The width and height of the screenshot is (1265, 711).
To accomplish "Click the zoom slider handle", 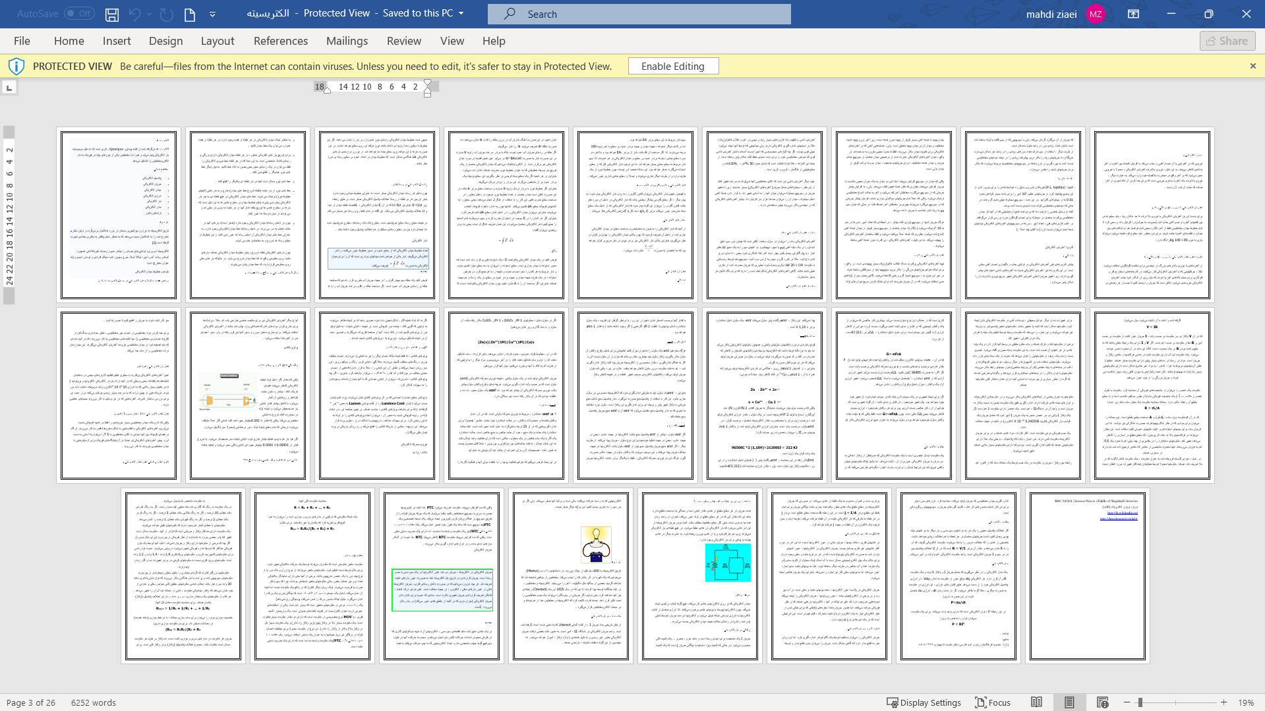I will coord(1140,702).
